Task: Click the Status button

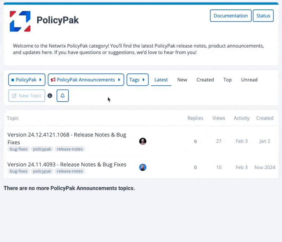Action: pyautogui.click(x=263, y=16)
